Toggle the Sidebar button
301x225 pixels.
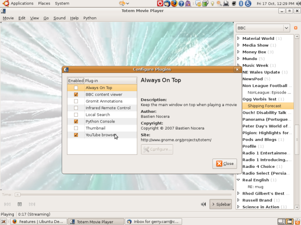221,204
